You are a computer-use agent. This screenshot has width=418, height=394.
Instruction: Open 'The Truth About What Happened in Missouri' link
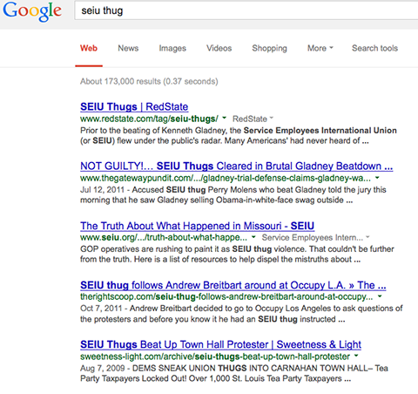198,226
